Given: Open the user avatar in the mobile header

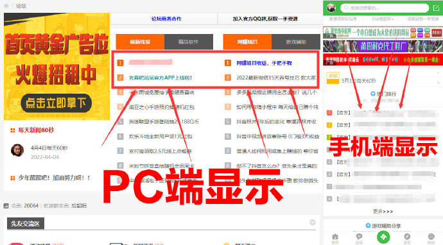Looking at the screenshot, I should [331, 8].
